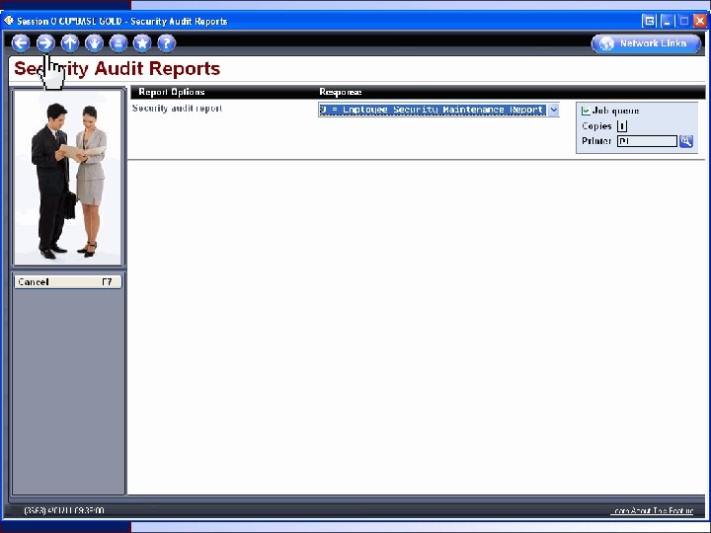Click the Cancel F7 button
Image resolution: width=711 pixels, height=533 pixels.
tap(67, 282)
